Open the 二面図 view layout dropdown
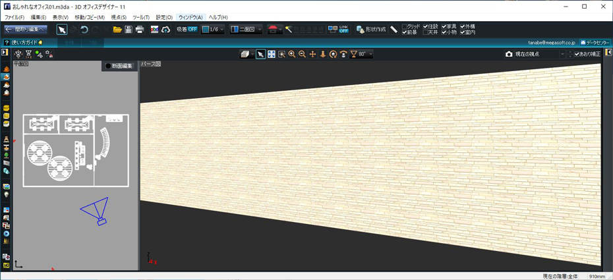Image resolution: width=613 pixels, height=280 pixels. (247, 30)
